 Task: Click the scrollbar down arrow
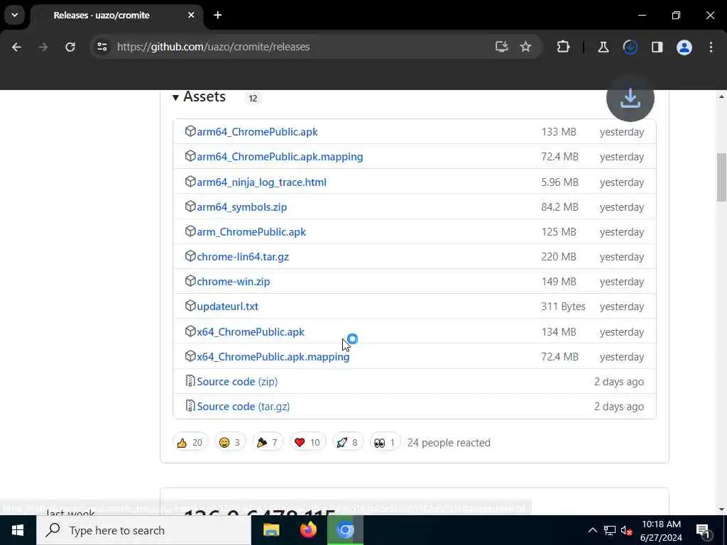coord(721,509)
